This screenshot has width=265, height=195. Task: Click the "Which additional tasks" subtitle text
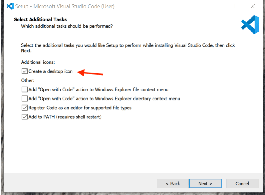(67, 26)
